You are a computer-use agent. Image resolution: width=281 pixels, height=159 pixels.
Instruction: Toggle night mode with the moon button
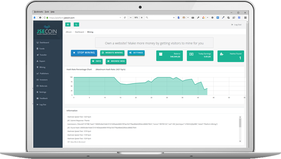click(x=76, y=24)
